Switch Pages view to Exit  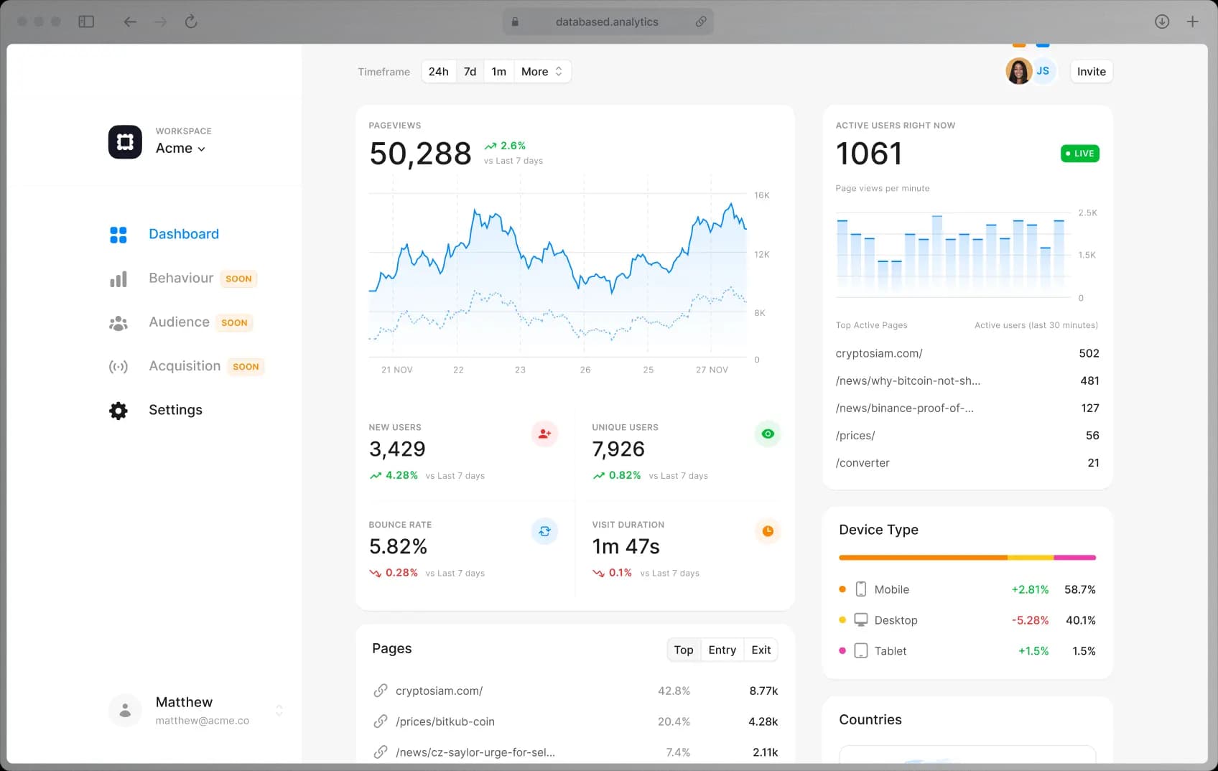[760, 650]
